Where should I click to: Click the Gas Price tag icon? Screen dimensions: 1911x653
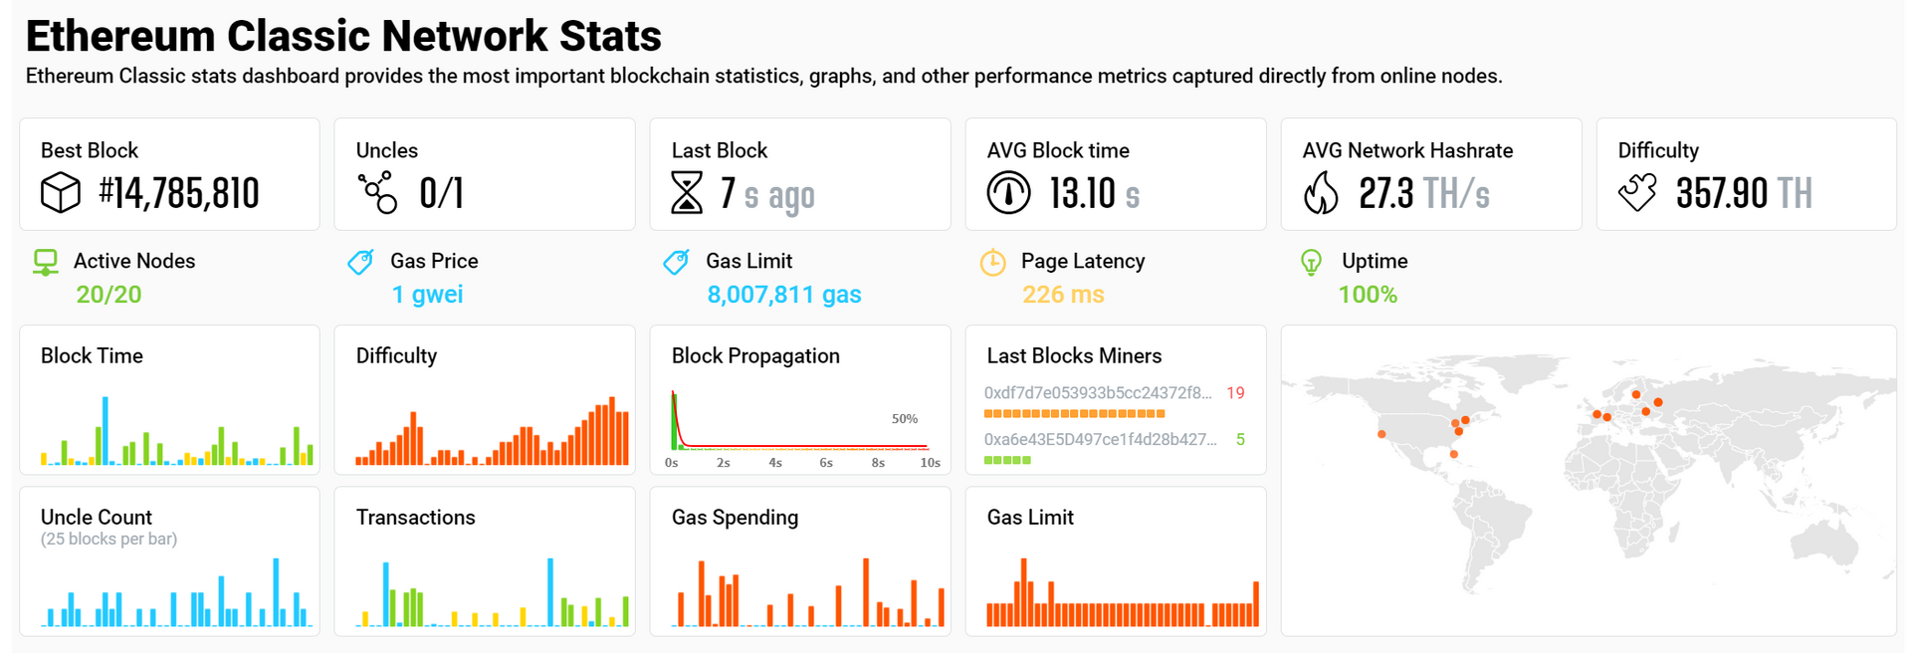pos(360,262)
